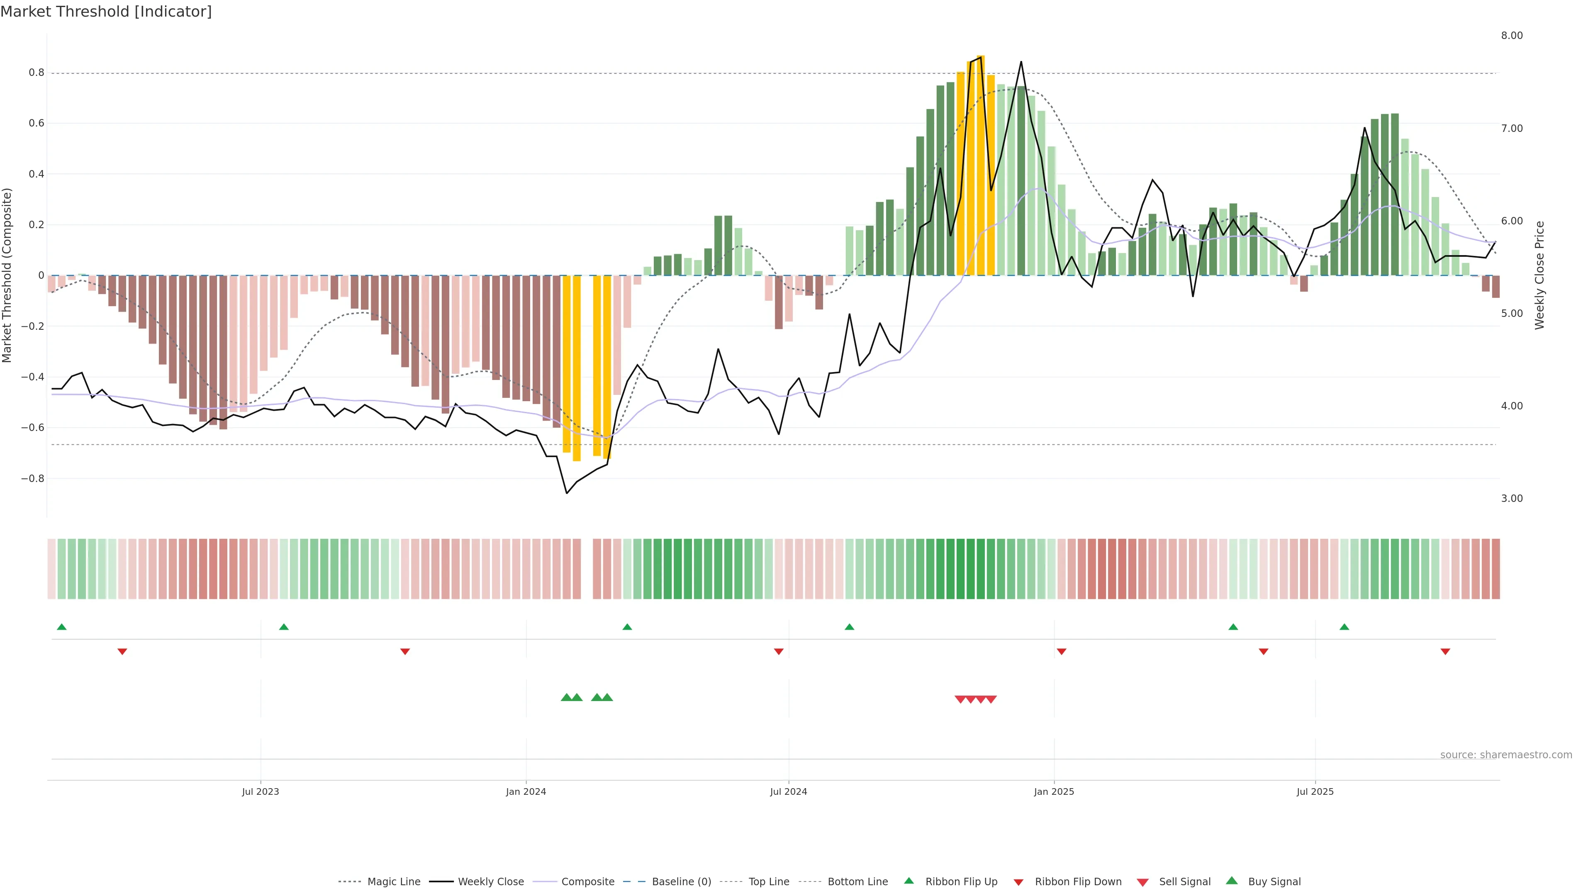Click the Ribbon Flip Down legend triangle icon

[1018, 882]
